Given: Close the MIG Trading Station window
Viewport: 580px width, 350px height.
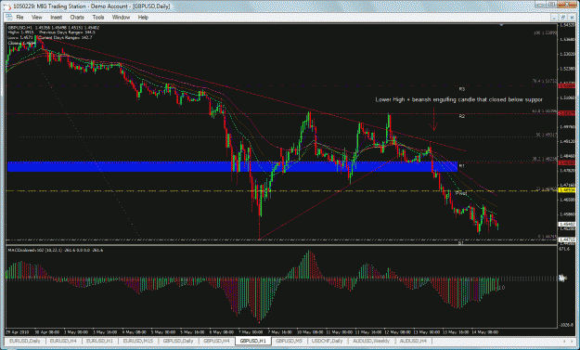Looking at the screenshot, I should pyautogui.click(x=567, y=5).
